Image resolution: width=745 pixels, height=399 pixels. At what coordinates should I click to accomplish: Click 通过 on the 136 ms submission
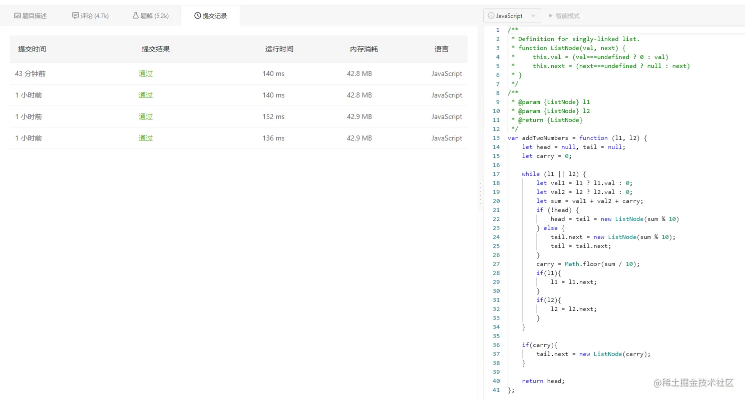tap(146, 138)
